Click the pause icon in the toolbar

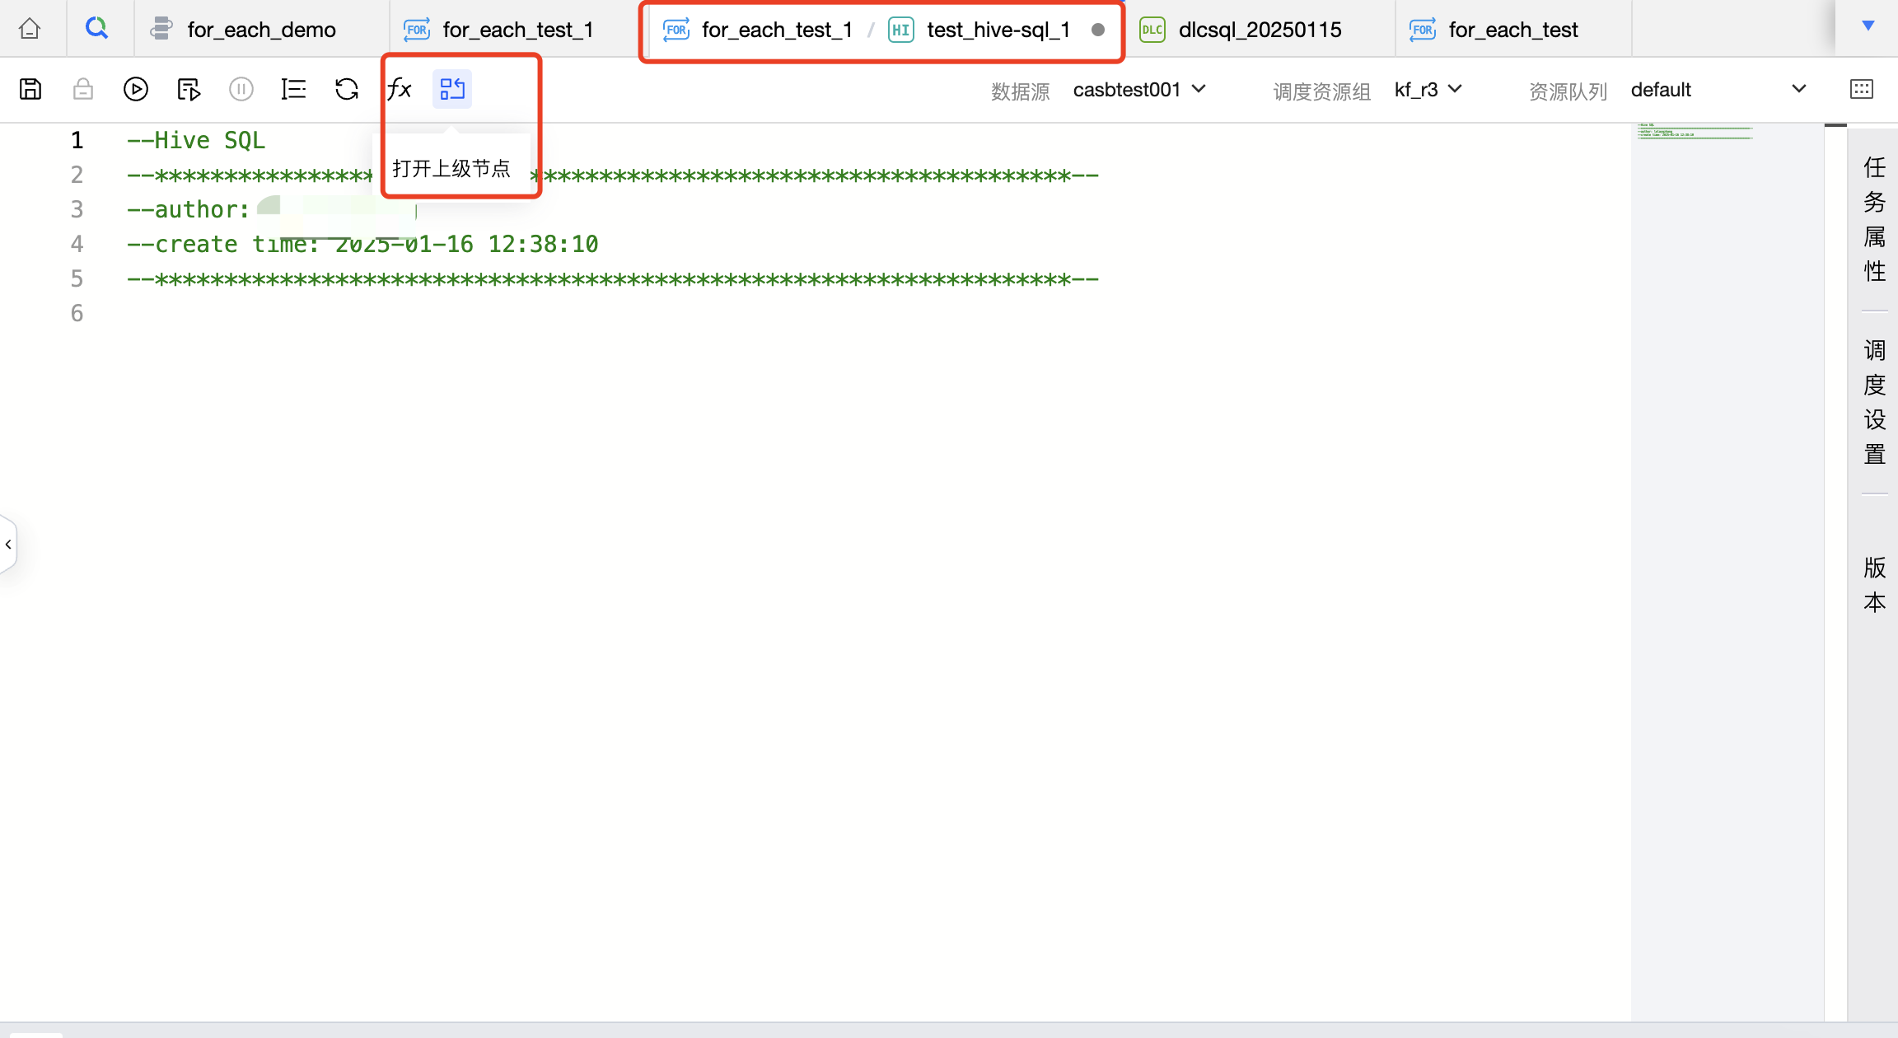[241, 89]
